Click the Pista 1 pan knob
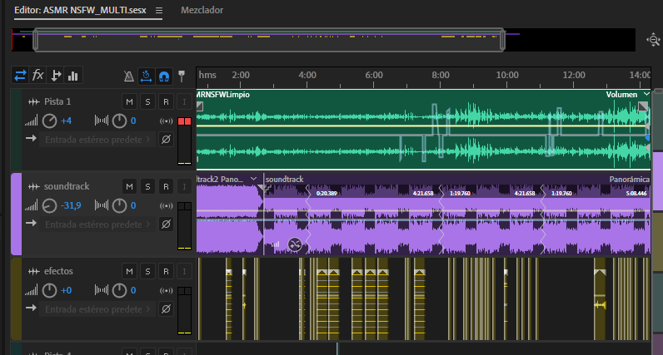 [119, 121]
